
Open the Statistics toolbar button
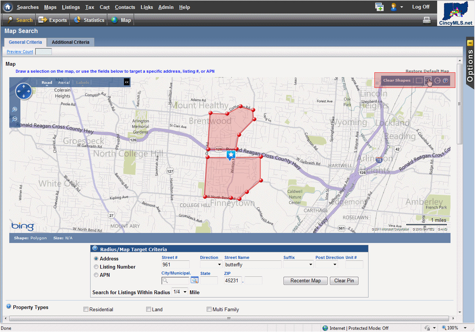[x=89, y=20]
